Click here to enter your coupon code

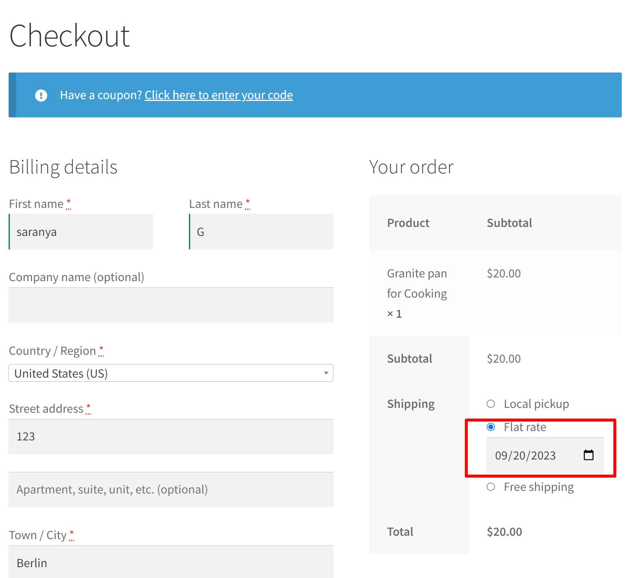(218, 95)
